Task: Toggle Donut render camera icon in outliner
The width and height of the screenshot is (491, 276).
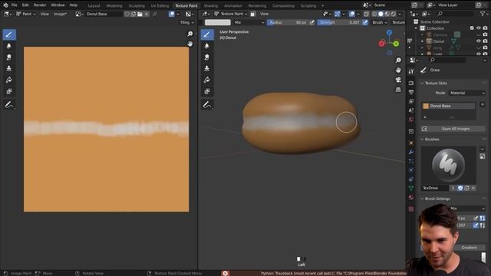Action: click(x=485, y=41)
